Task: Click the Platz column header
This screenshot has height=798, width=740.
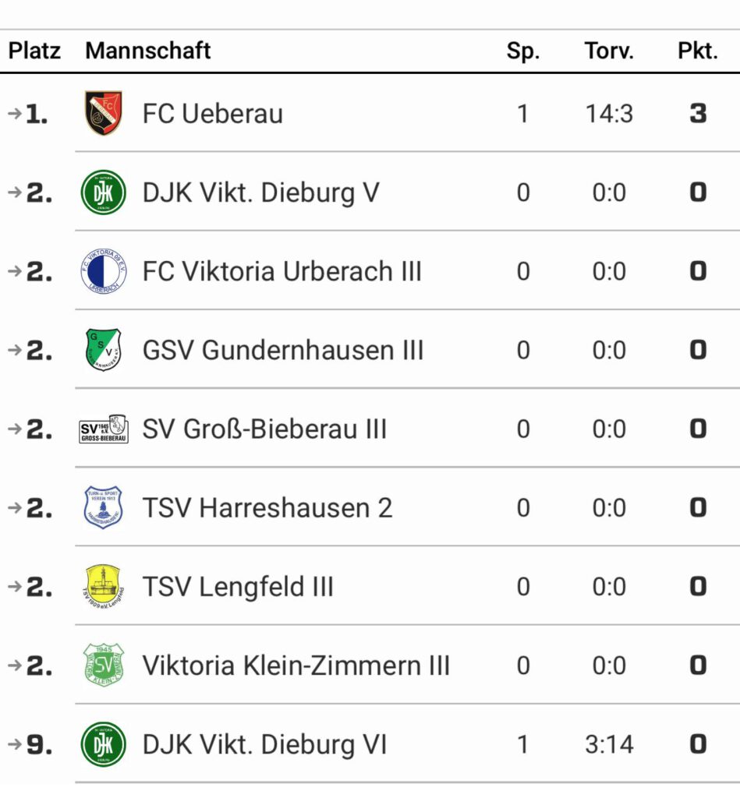Action: tap(34, 51)
